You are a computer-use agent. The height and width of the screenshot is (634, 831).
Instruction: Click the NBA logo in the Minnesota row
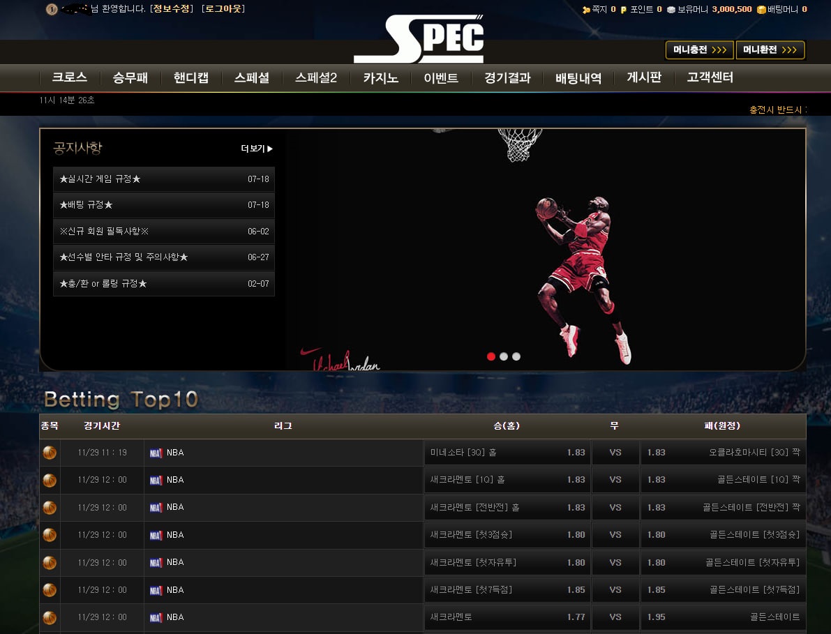[x=156, y=453]
